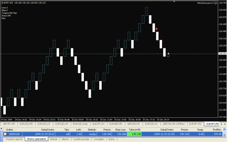The width and height of the screenshot is (228, 142).
Task: Open the EURUSD,Daily chart tab
Action: pyautogui.click(x=80, y=124)
